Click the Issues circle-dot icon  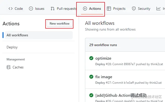click(31, 9)
